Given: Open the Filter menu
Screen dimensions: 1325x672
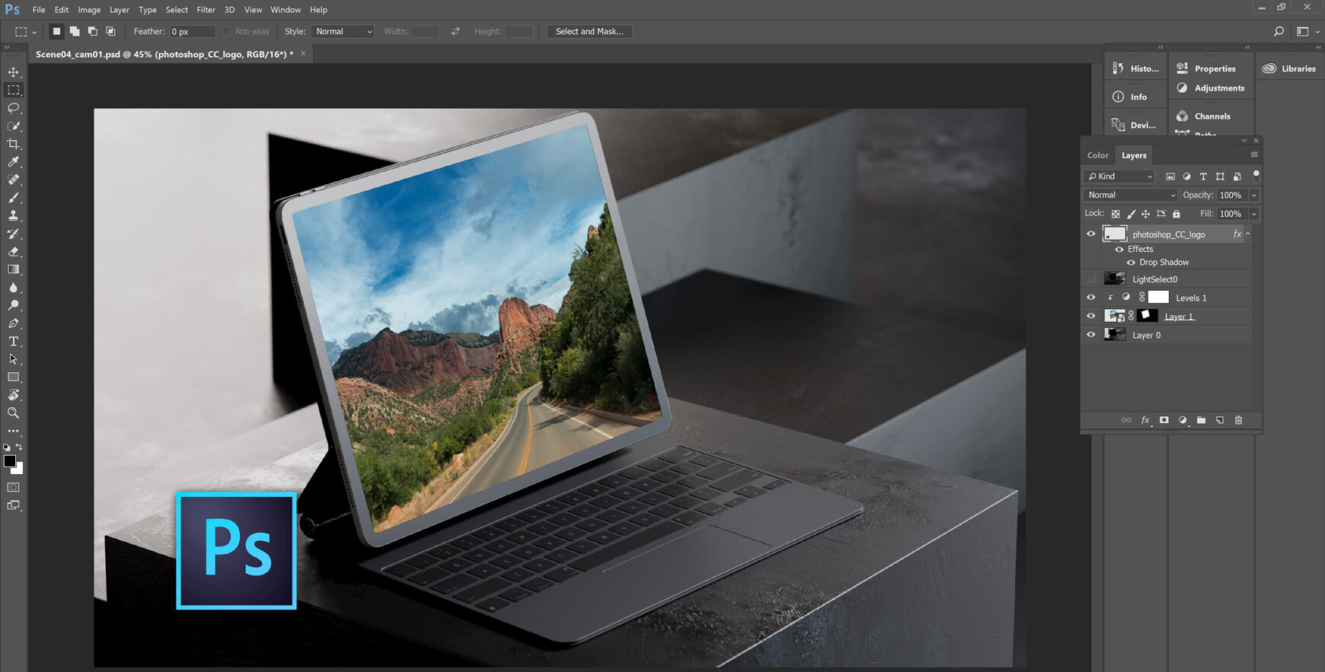Looking at the screenshot, I should 206,10.
